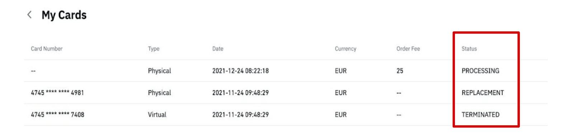This screenshot has width=574, height=135.
Task: Open the card ending in 7408
Action: (57, 115)
